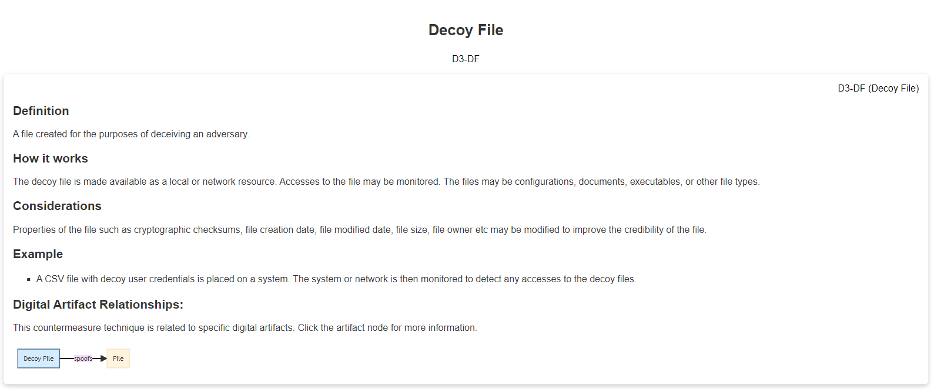Click the Digital Artifact Relationships heading
934x389 pixels.
click(x=98, y=305)
